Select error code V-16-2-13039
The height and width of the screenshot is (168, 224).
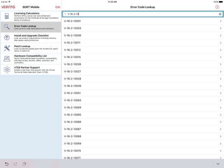[143, 86]
